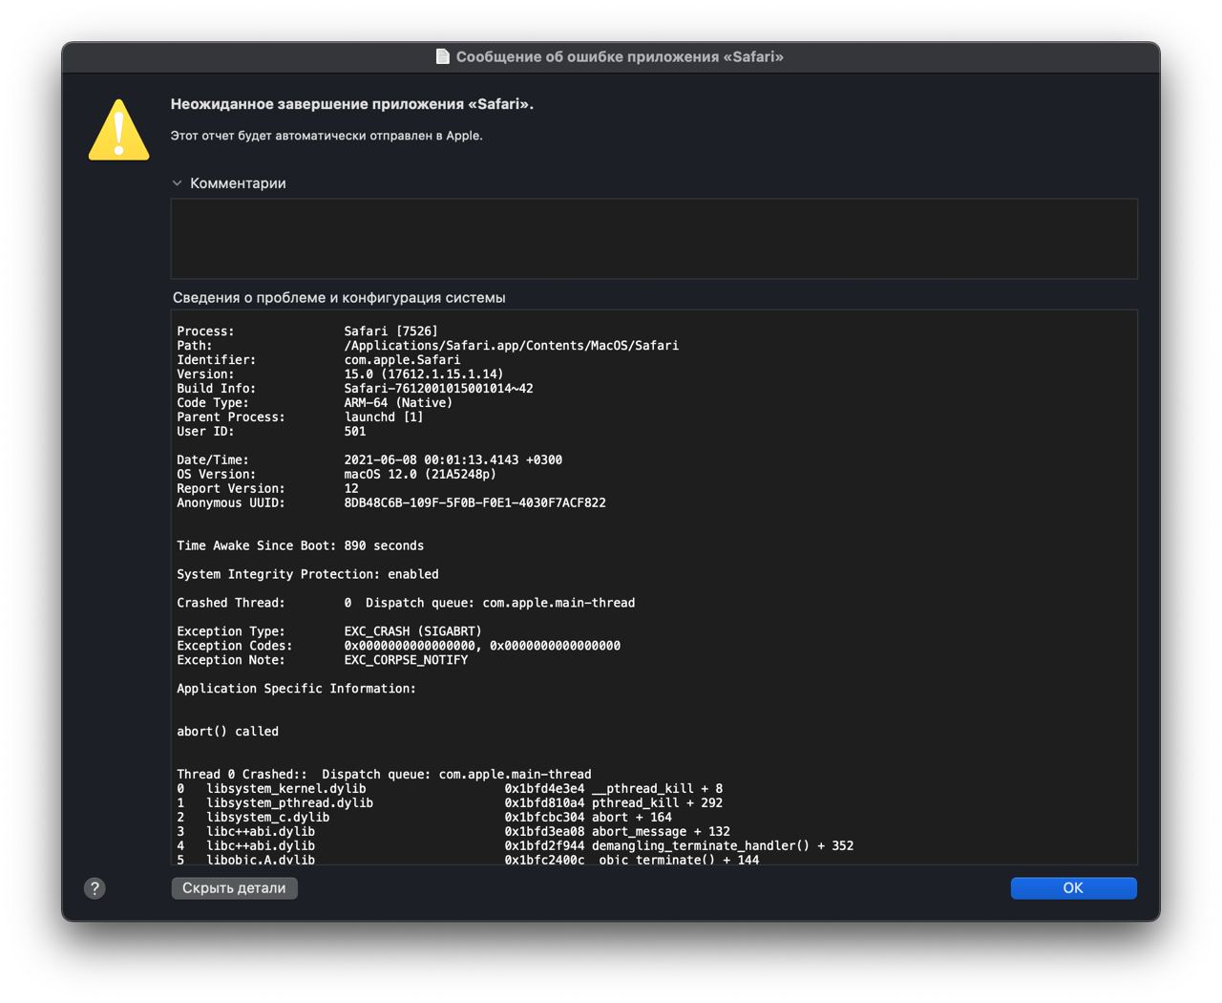Image resolution: width=1222 pixels, height=1003 pixels.
Task: Open help via the question mark button
Action: [x=95, y=888]
